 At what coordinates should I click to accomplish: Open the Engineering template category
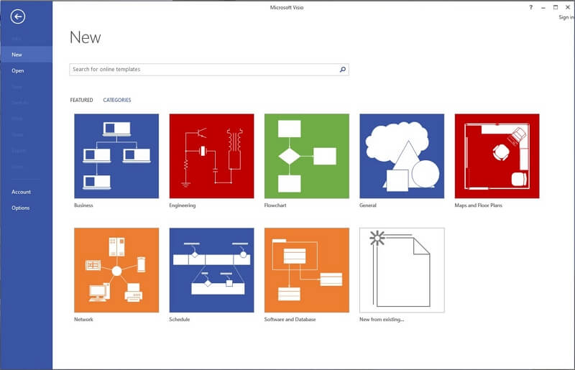[211, 156]
